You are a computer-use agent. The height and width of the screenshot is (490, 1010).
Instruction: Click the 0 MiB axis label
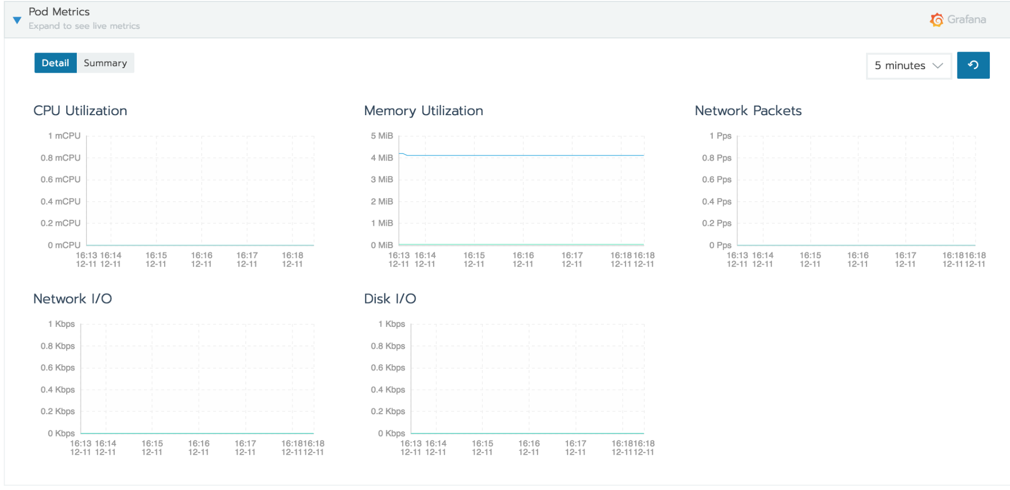click(382, 245)
